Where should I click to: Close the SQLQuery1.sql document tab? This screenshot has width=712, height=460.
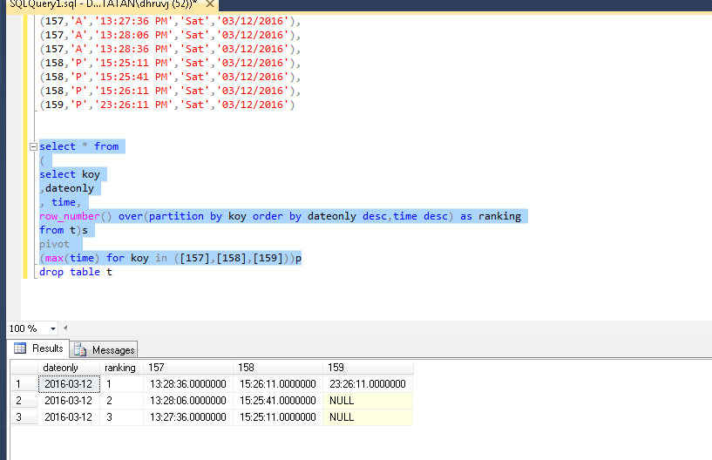[x=210, y=4]
